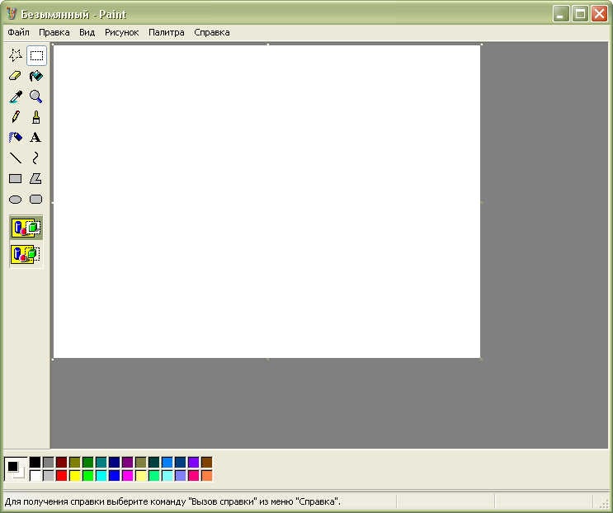Pick the magenta swatch

pyautogui.click(x=127, y=476)
